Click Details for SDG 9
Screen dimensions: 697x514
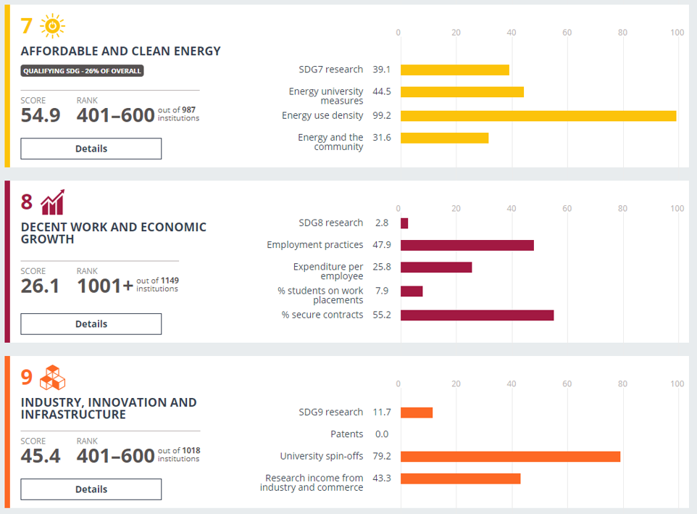[x=91, y=489]
